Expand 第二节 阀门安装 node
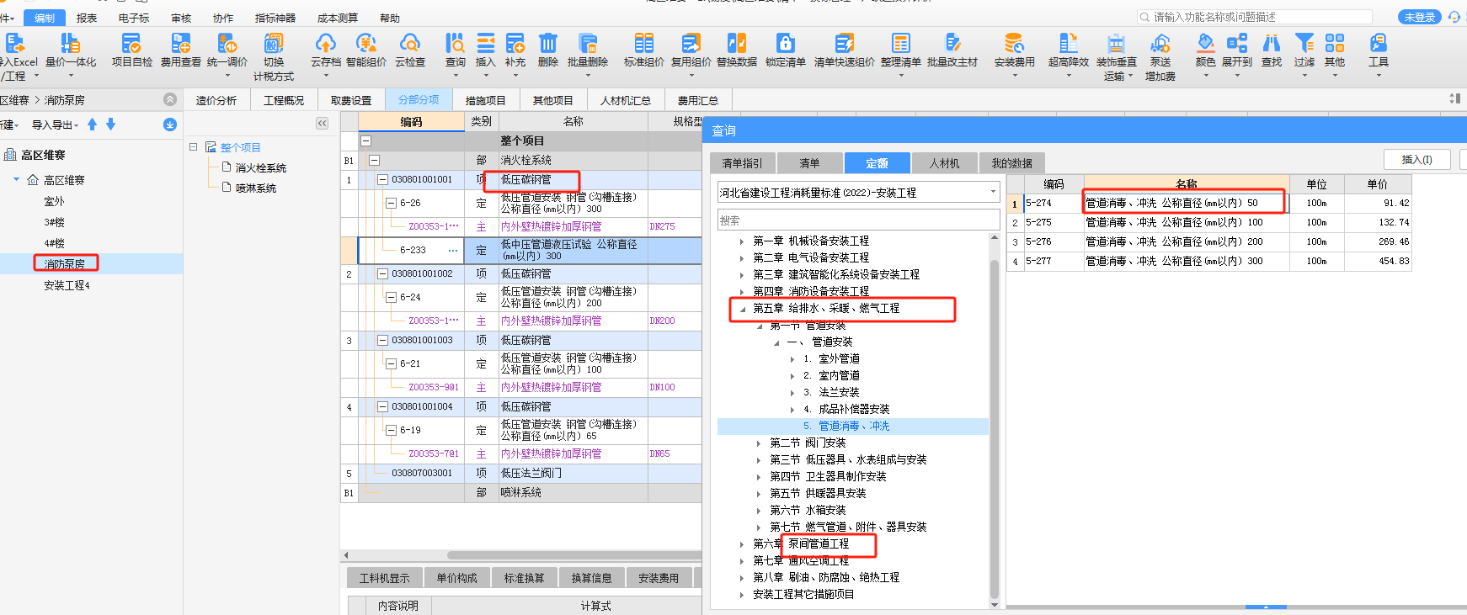Image resolution: width=1467 pixels, height=615 pixels. [759, 443]
